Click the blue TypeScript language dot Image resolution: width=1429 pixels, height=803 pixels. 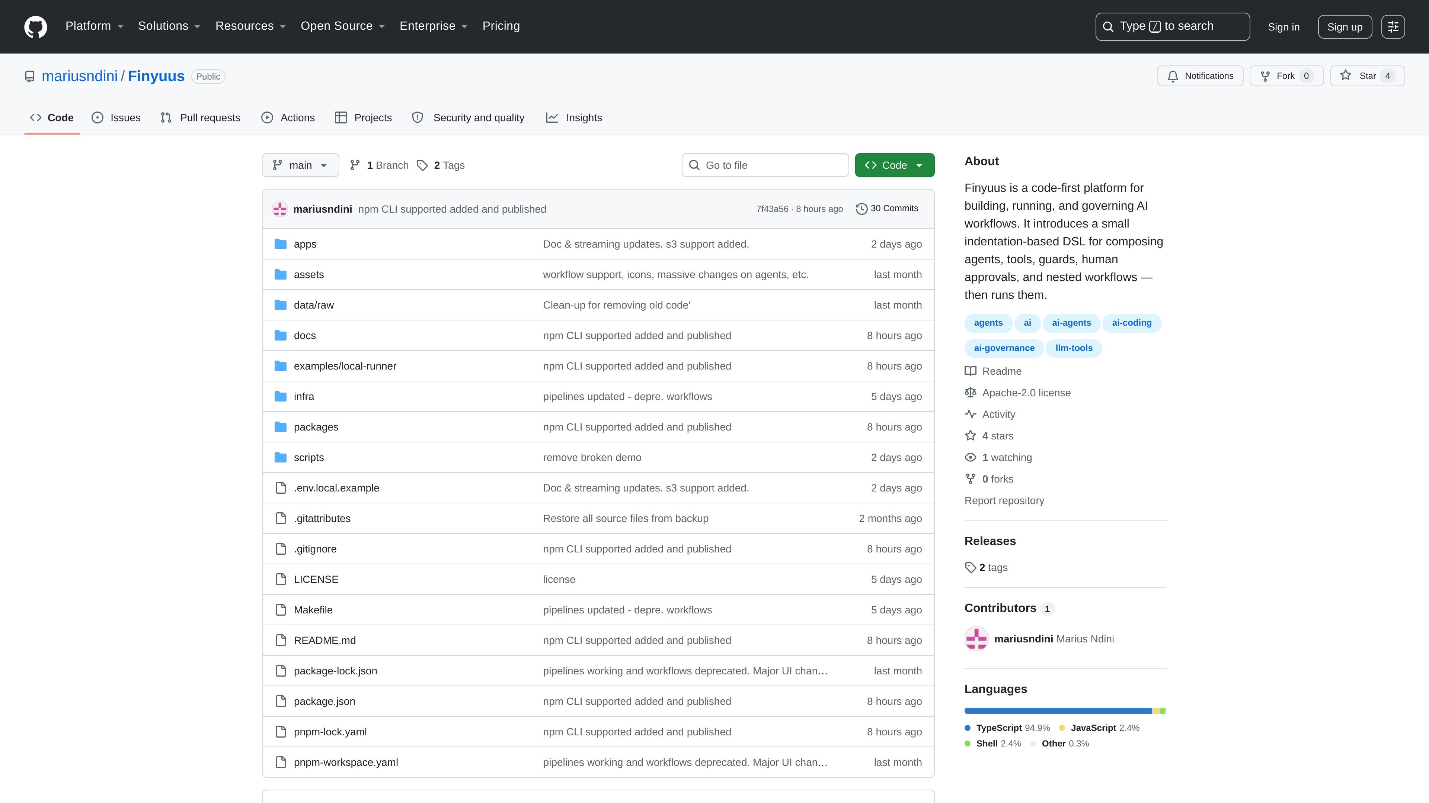click(x=968, y=728)
